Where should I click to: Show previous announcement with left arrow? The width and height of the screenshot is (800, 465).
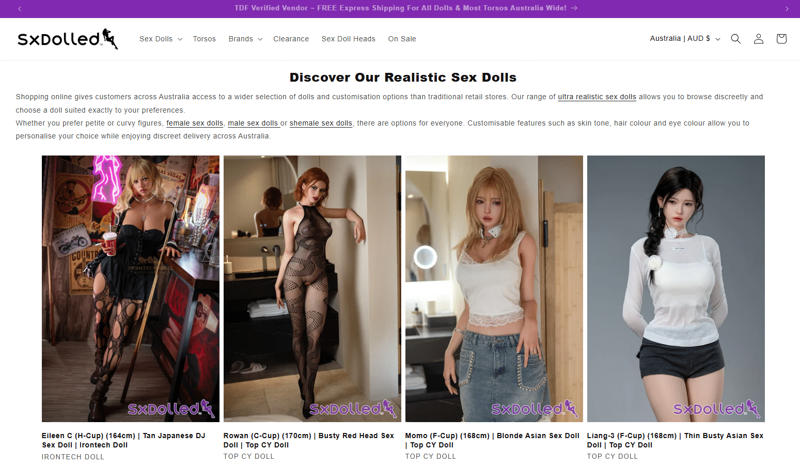(20, 9)
